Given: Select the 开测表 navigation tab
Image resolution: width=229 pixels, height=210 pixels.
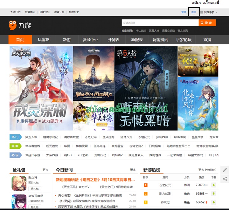Looking at the screenshot, I should 114,39.
